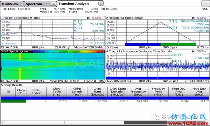Click the 76.34 GHz marker readout
Image resolution: width=210 pixels, height=126 pixels.
point(97,24)
